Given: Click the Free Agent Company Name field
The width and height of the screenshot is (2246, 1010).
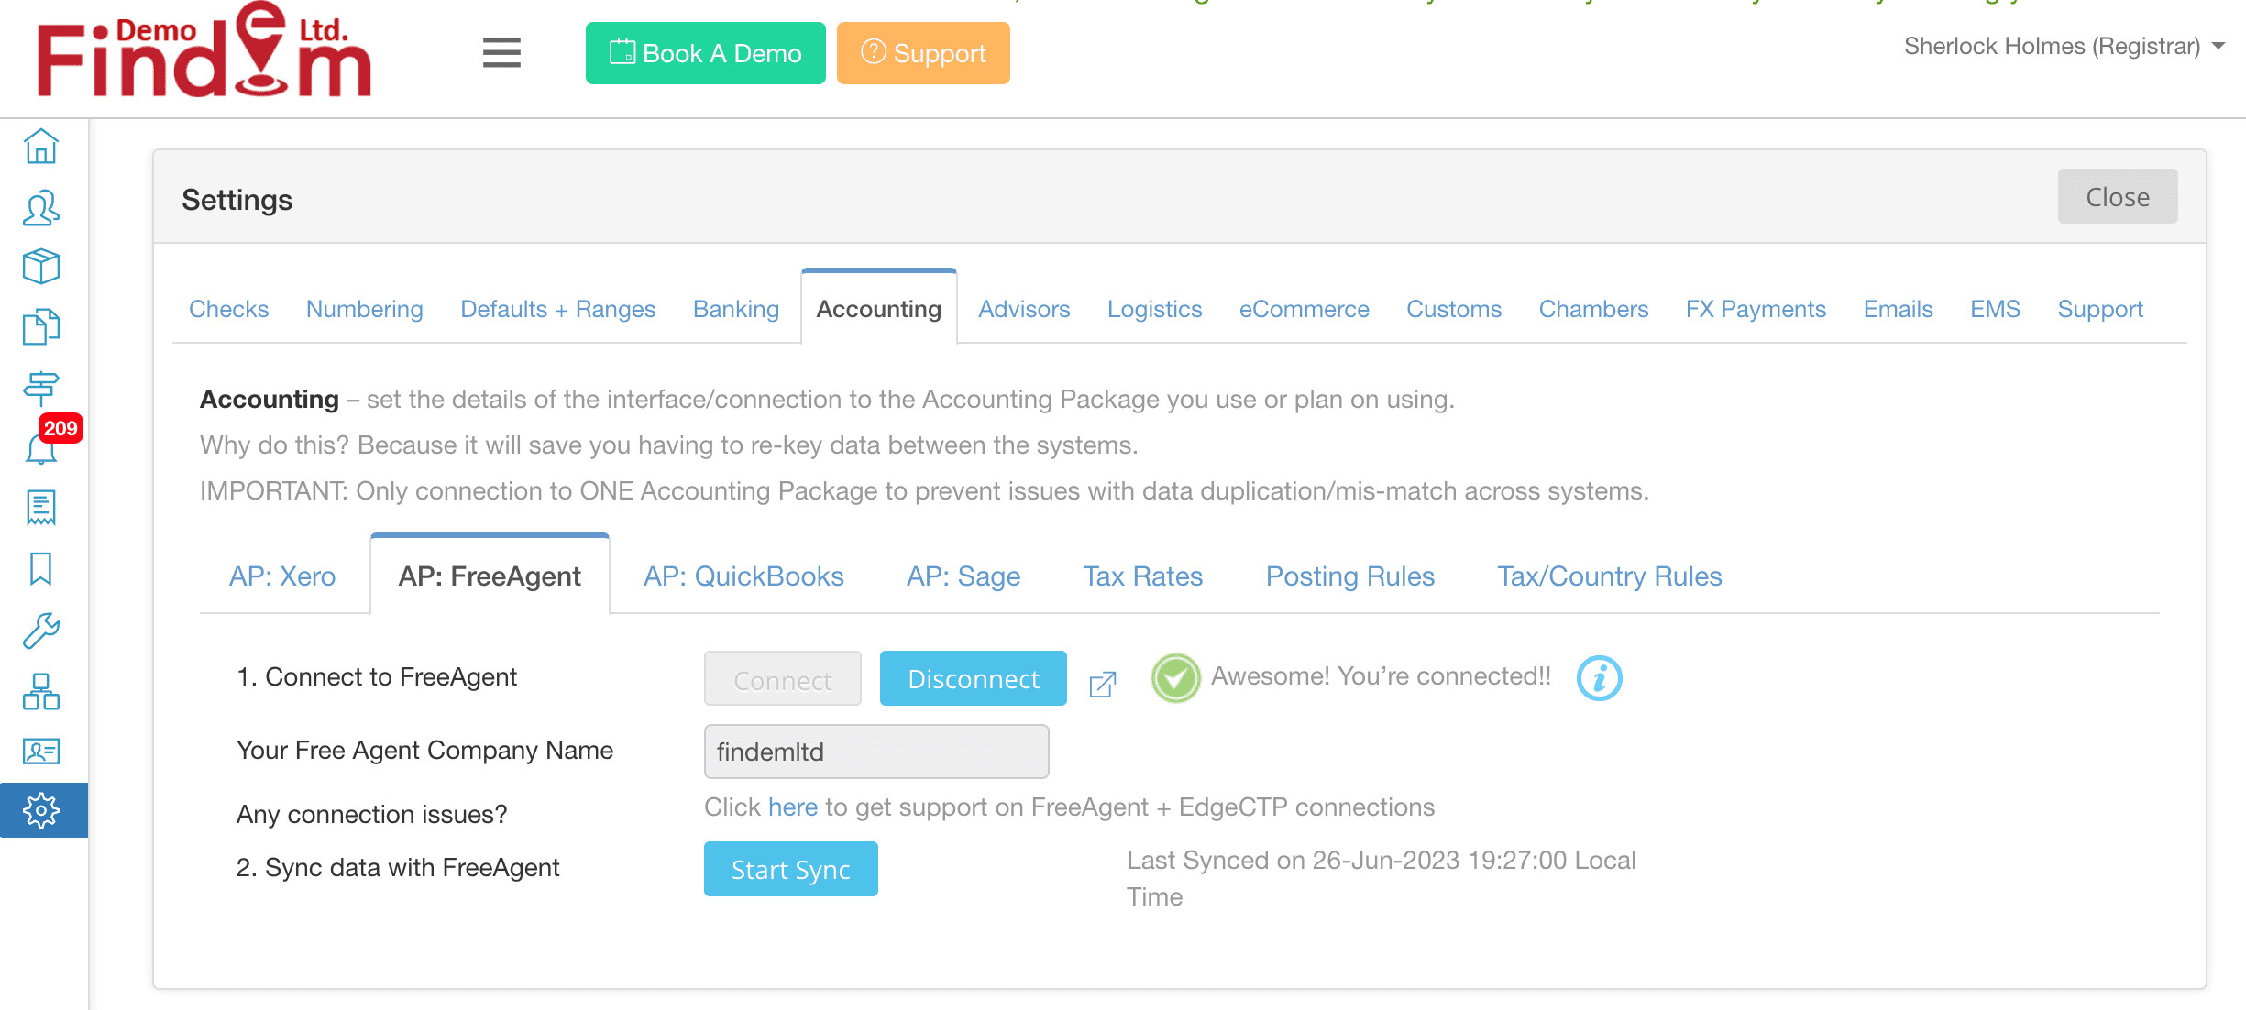Looking at the screenshot, I should [876, 752].
